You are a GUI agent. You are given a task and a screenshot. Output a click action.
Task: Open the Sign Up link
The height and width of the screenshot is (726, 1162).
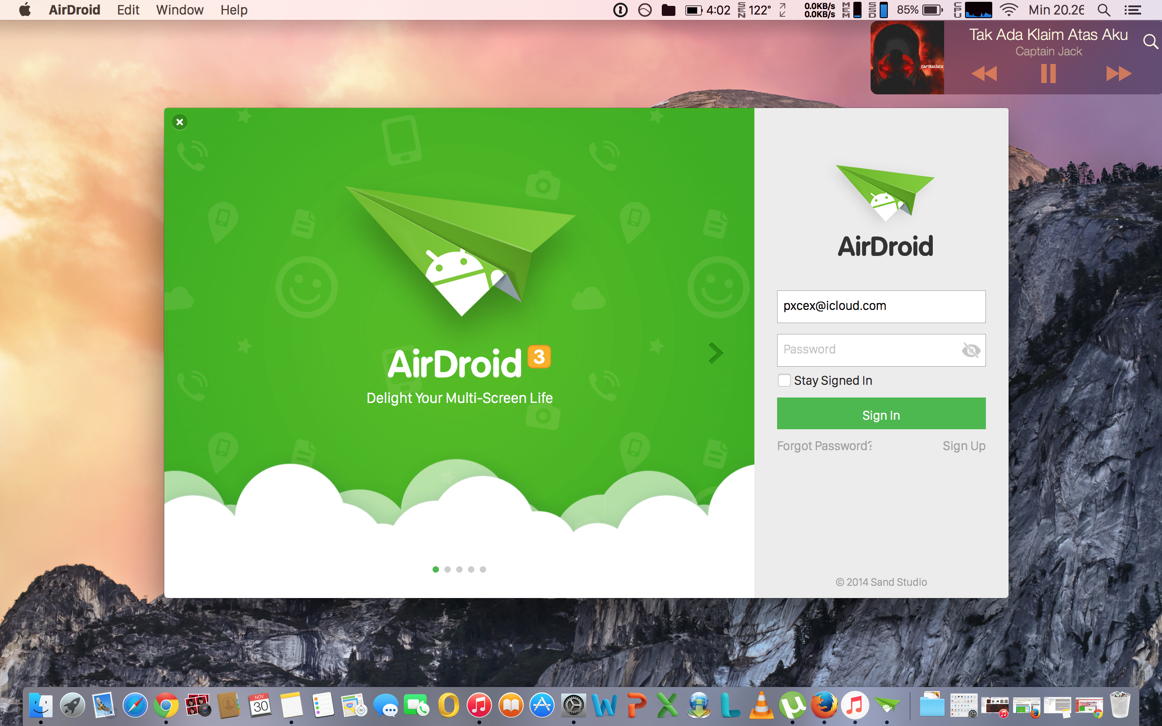[x=964, y=446]
